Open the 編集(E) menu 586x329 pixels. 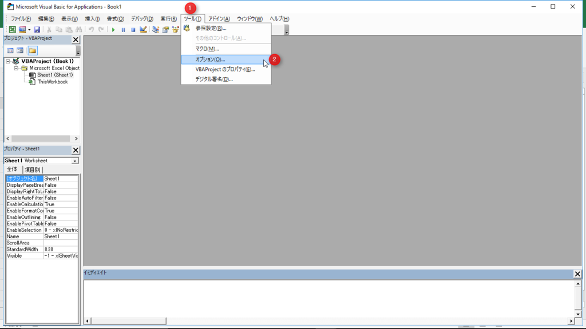point(46,19)
